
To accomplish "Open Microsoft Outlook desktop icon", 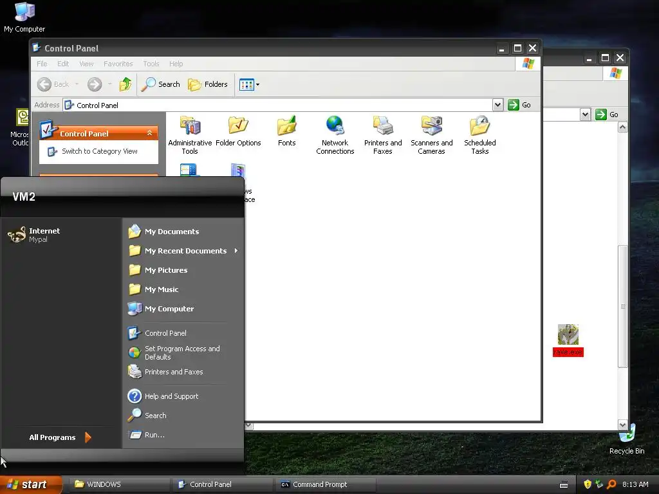I will pos(20,127).
